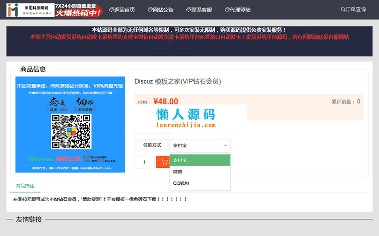
Task: Select 支付宝 from the payment options list
Action: (x=200, y=160)
